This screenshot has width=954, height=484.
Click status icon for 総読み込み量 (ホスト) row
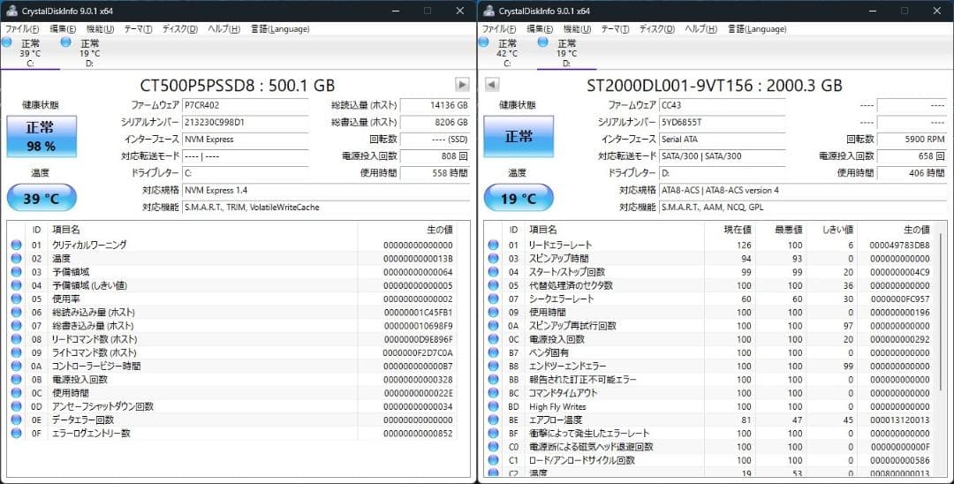(x=17, y=312)
